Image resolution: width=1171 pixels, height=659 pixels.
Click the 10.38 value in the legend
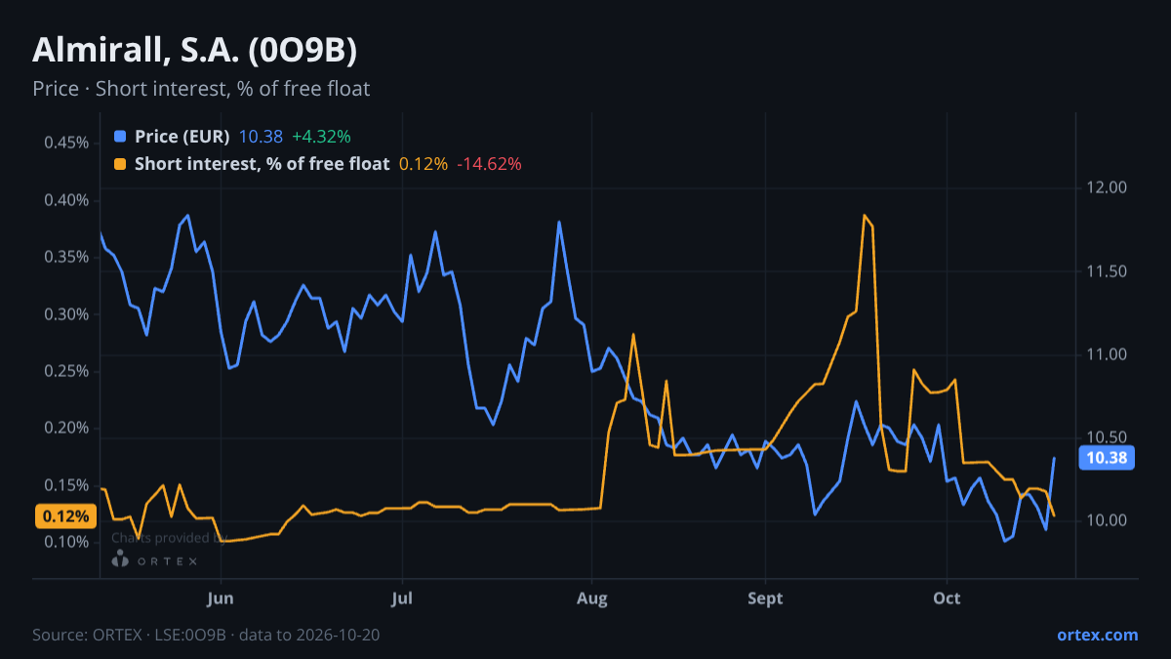tap(261, 137)
